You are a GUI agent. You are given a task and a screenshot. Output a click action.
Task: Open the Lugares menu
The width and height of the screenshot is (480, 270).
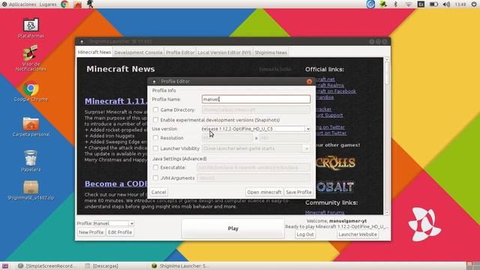(48, 4)
